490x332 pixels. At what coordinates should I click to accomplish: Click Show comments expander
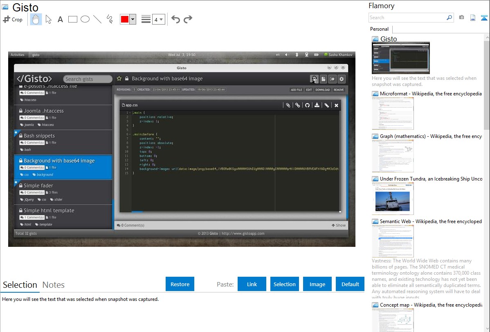coord(339,225)
